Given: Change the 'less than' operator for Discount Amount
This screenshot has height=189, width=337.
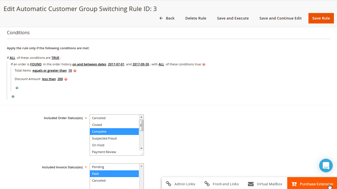Looking at the screenshot, I should pos(49,79).
